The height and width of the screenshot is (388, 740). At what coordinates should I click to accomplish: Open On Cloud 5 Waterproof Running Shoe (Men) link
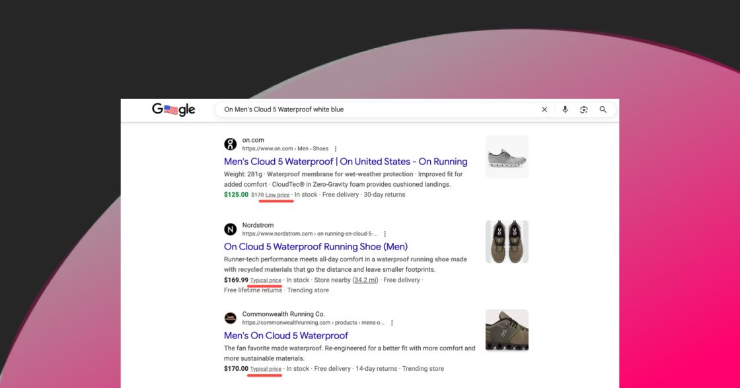(316, 247)
